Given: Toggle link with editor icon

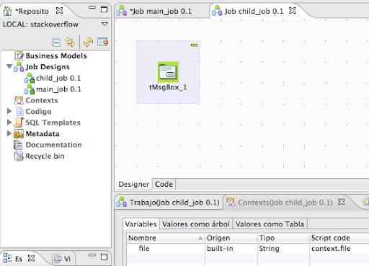Looking at the screenshot, I should (x=70, y=42).
